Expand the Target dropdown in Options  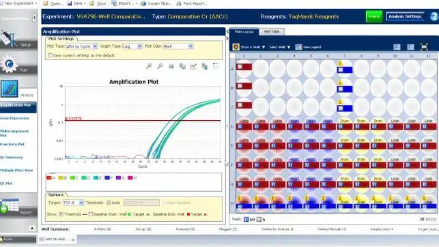pyautogui.click(x=73, y=203)
